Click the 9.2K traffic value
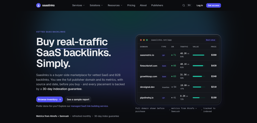This screenshot has height=123, width=257. point(183,96)
